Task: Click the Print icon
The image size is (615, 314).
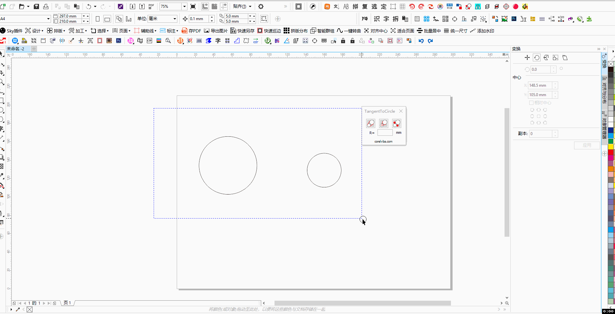Action: pyautogui.click(x=46, y=6)
